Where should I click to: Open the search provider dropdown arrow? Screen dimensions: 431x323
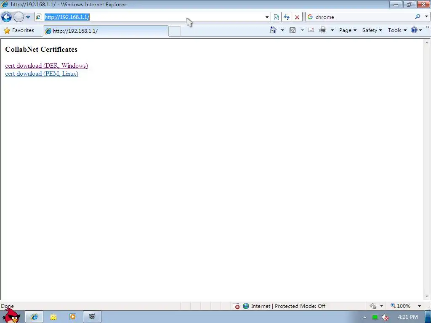pos(427,16)
